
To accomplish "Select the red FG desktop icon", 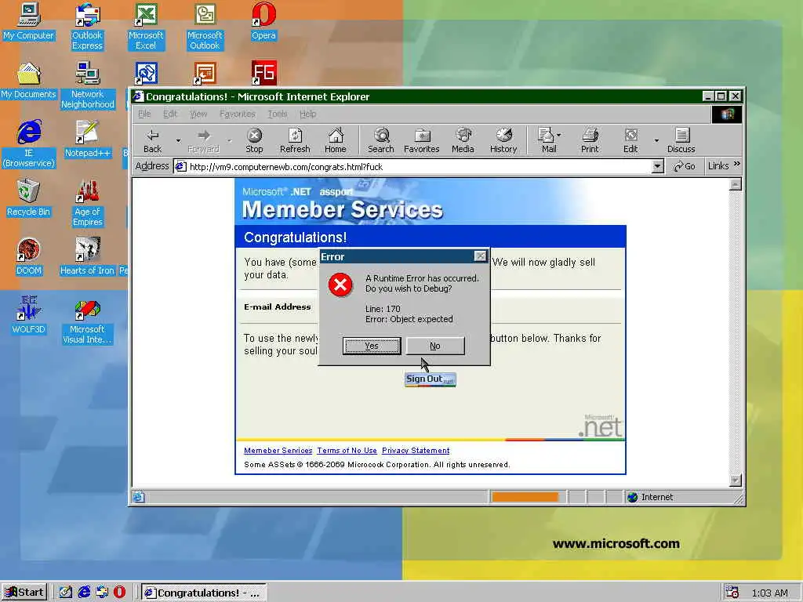I will [x=263, y=73].
